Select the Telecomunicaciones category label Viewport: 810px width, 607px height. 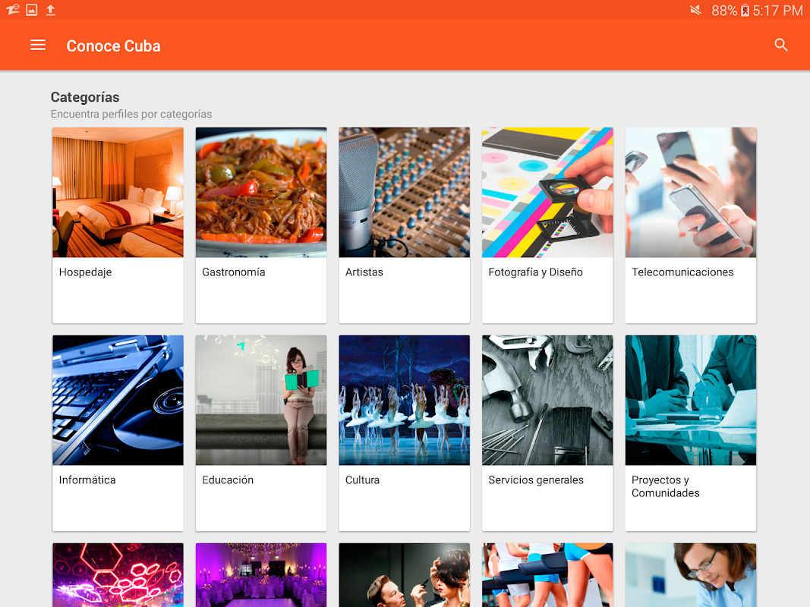682,272
